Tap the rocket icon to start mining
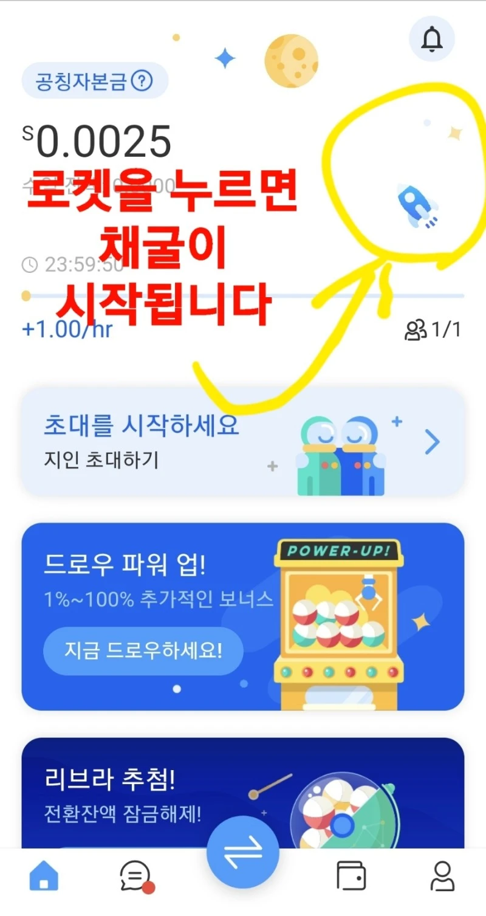The image size is (486, 916). click(418, 207)
